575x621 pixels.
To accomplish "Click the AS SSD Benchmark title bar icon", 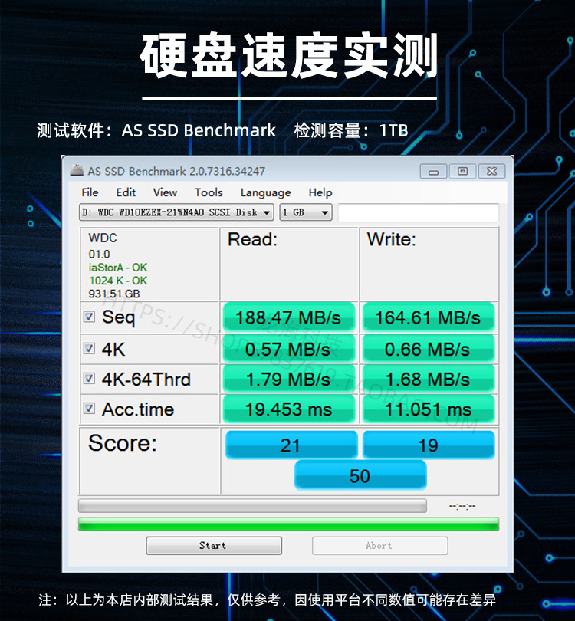I will tap(77, 170).
